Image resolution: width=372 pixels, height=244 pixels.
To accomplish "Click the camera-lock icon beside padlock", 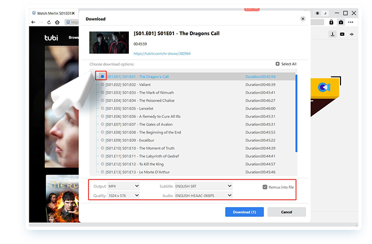I will point(341,22).
